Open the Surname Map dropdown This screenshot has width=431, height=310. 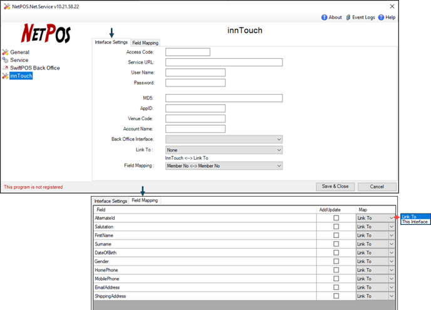point(375,244)
